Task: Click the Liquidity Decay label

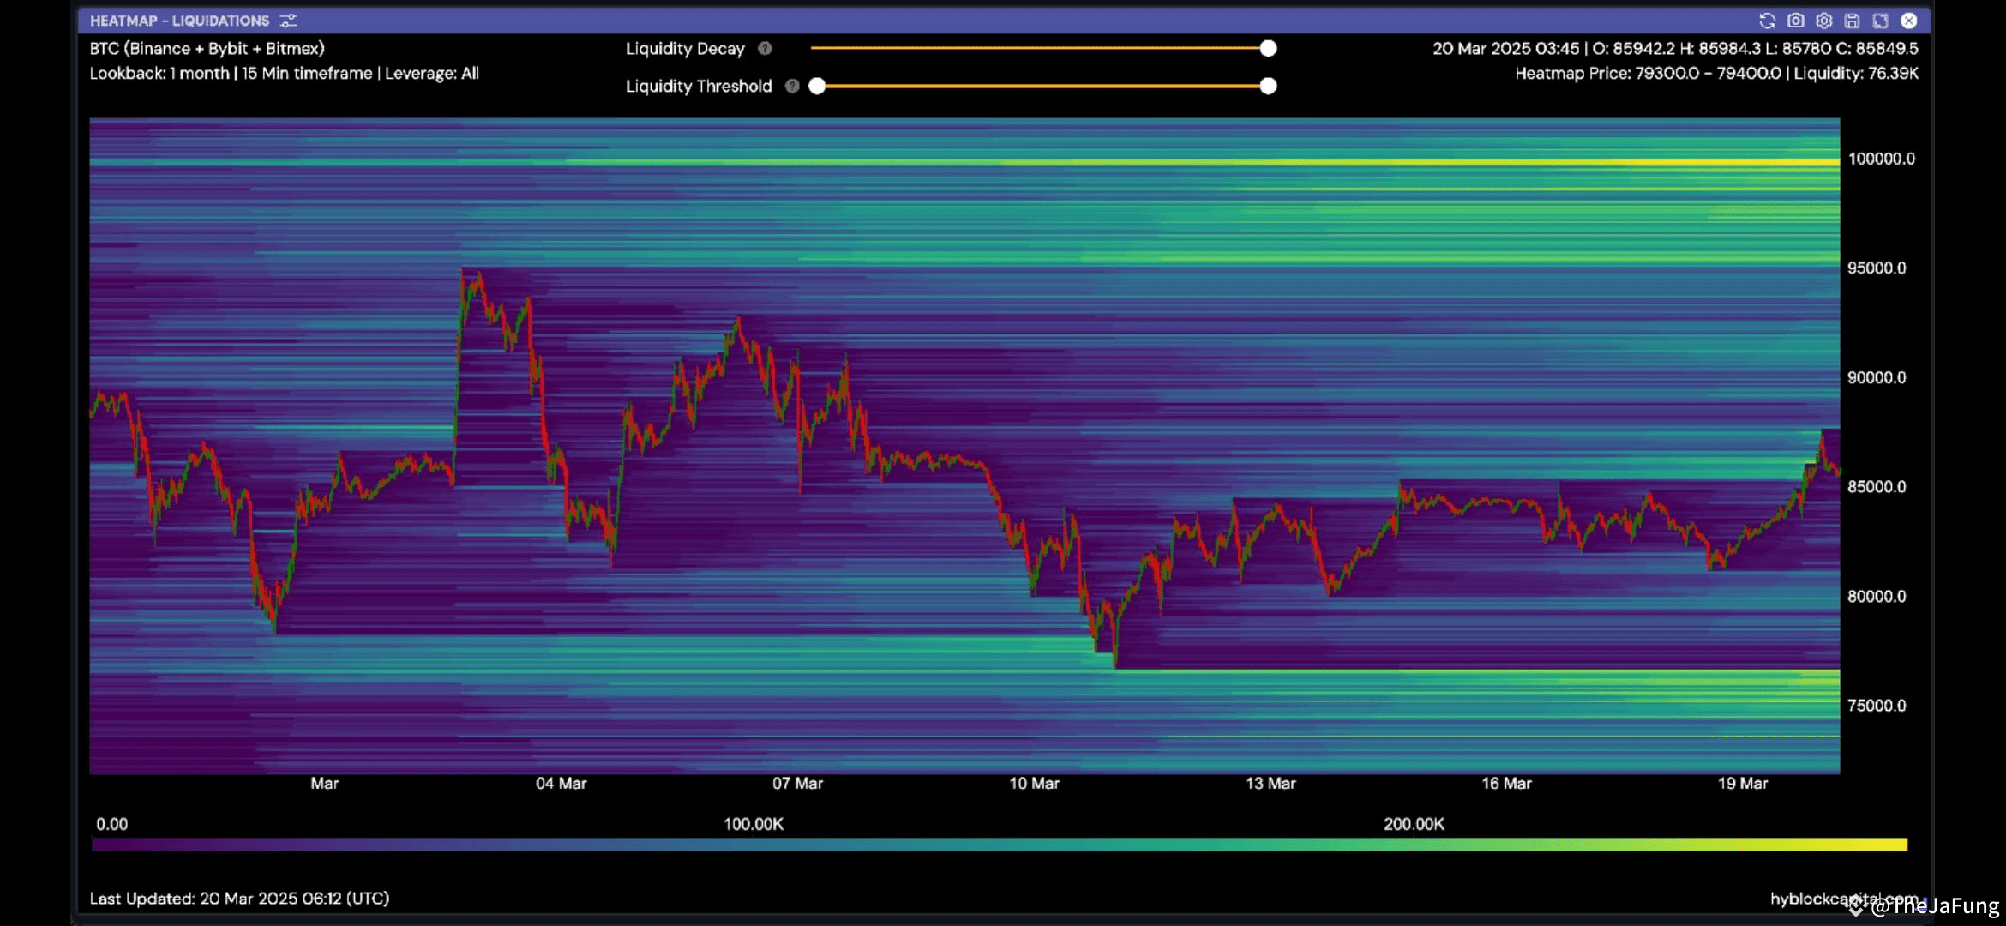Action: (685, 49)
